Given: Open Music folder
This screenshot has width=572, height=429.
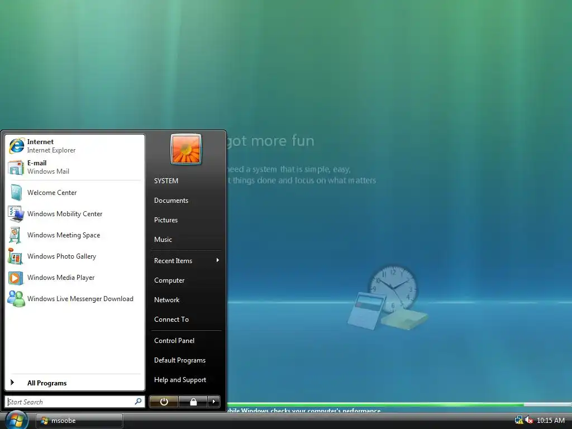Looking at the screenshot, I should pos(163,240).
